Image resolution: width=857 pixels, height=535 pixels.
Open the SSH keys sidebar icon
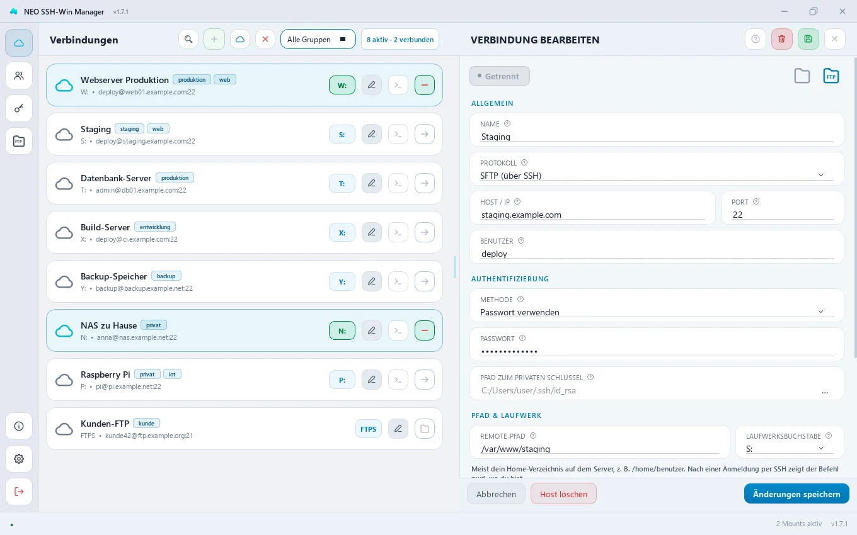point(19,108)
